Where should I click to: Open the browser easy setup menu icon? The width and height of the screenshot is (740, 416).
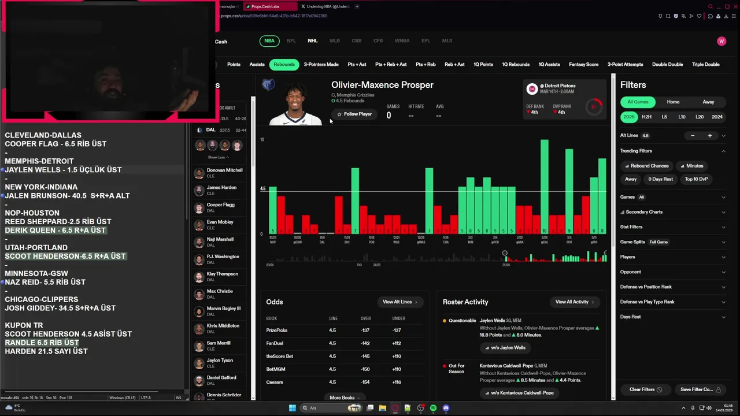pos(734,16)
